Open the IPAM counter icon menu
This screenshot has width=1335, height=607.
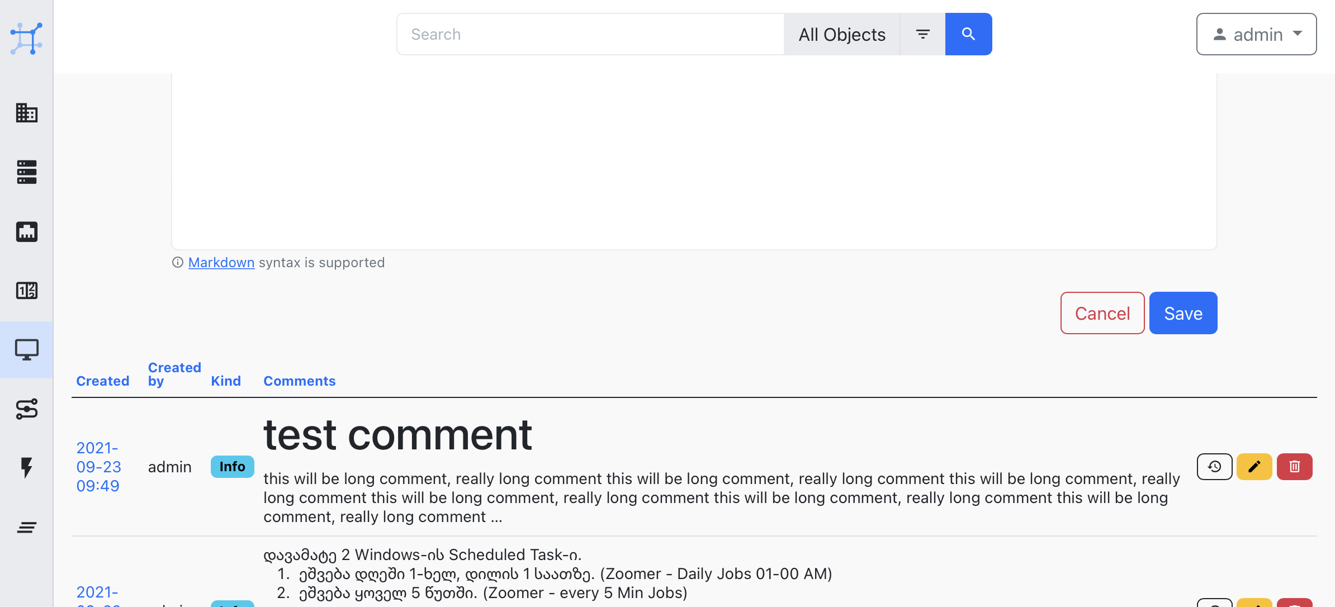(x=26, y=291)
